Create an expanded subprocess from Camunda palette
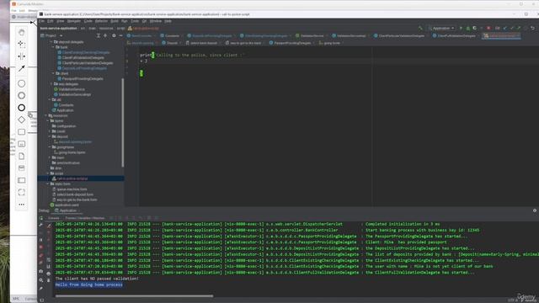Screen dimensions: 539x303 pyautogui.click(x=22, y=144)
